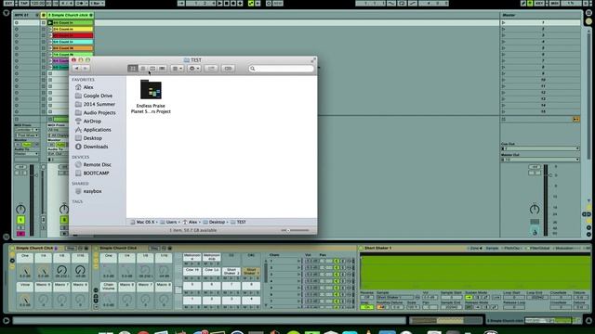
Task: Launch the yellow 2/4 Count In clip
Action: click(50, 29)
